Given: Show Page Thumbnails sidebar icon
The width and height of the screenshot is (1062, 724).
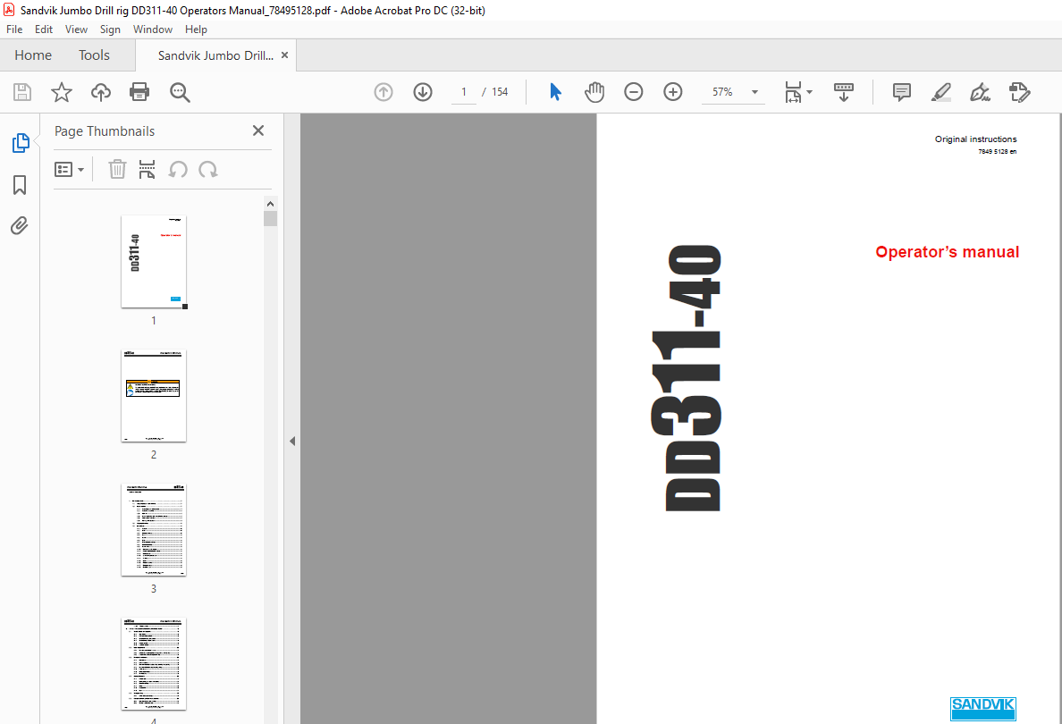Looking at the screenshot, I should coord(21,143).
